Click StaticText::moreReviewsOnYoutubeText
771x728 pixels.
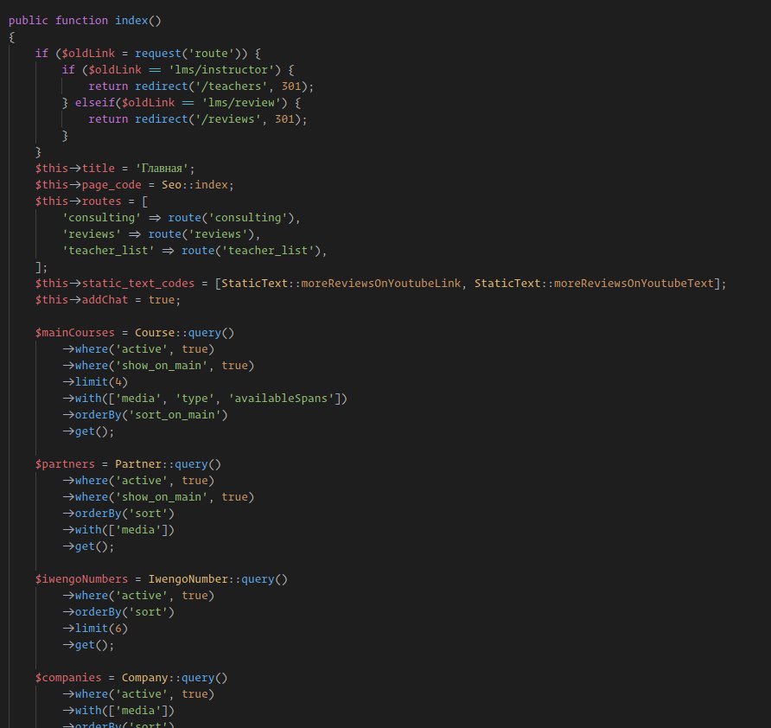594,284
